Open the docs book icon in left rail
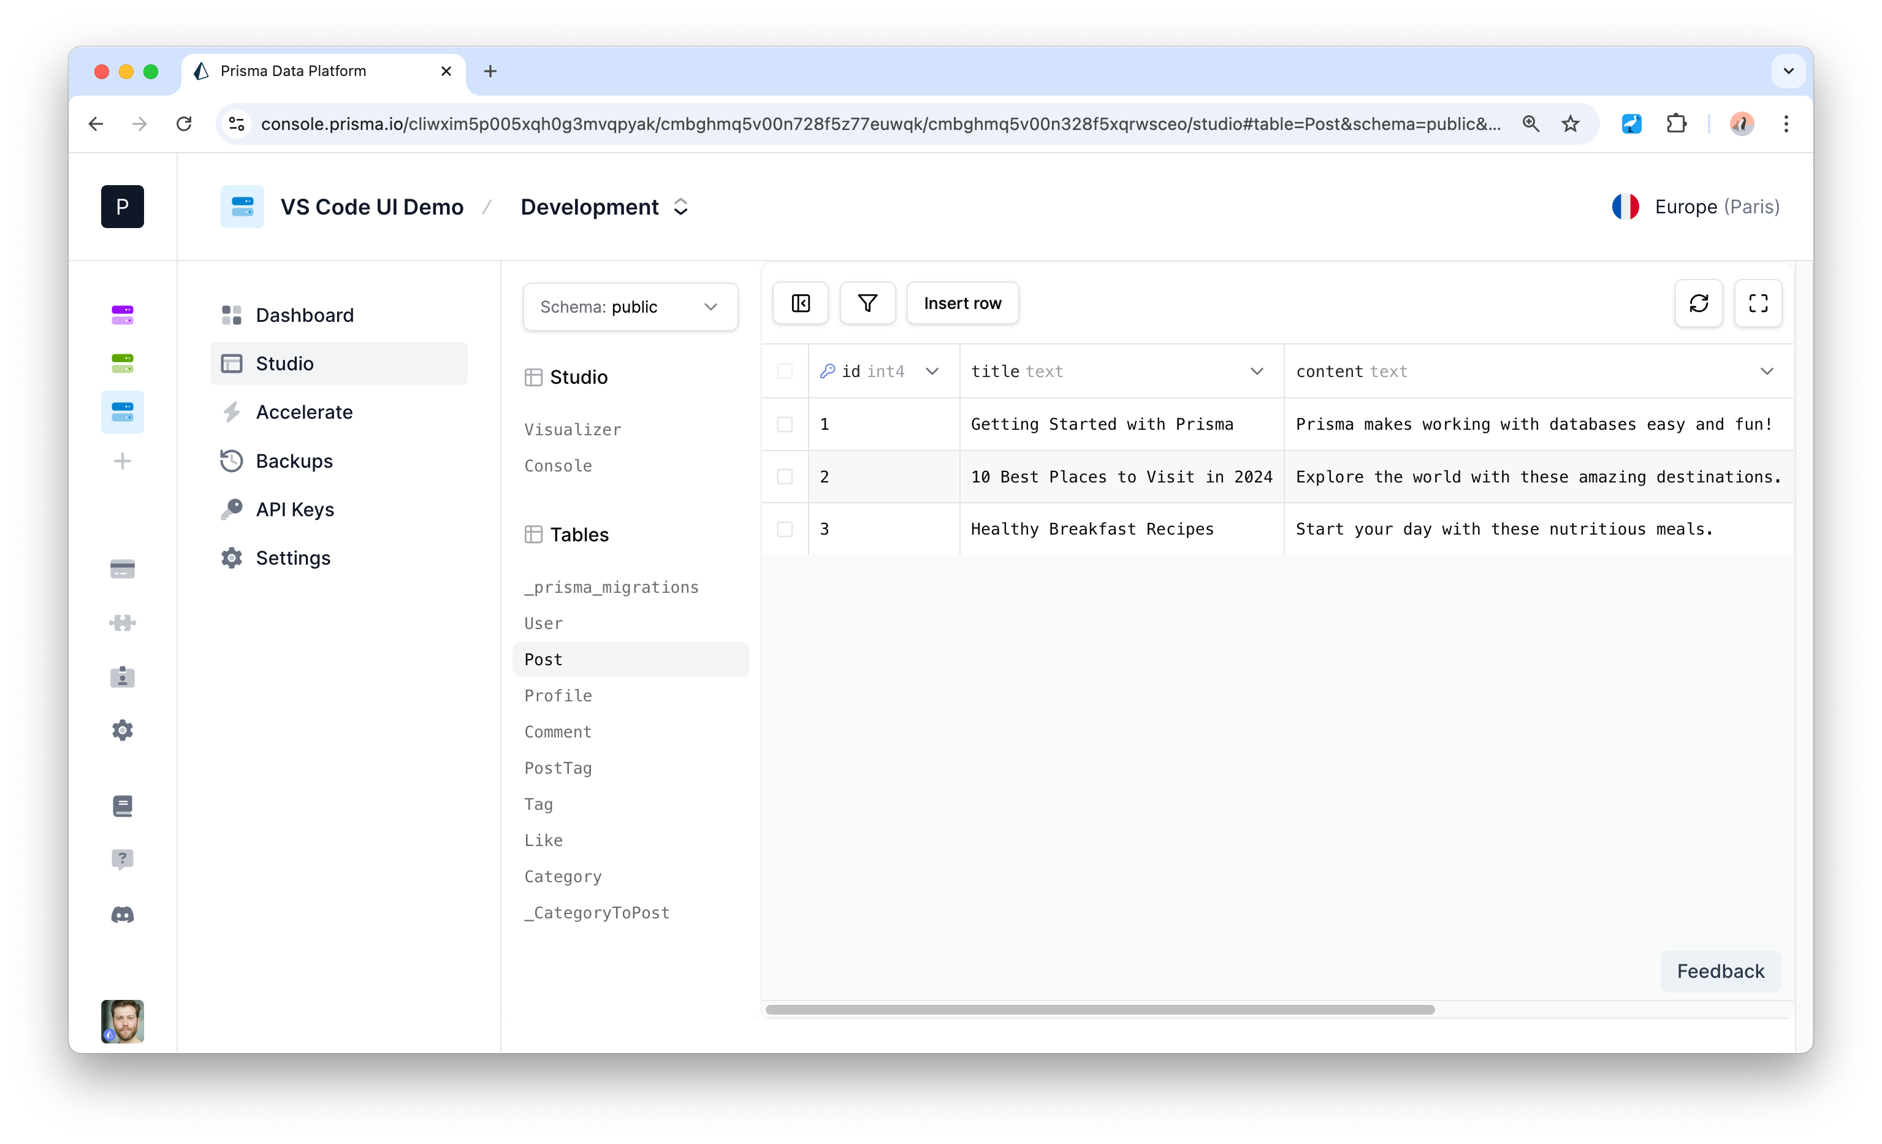Viewport: 1882px width, 1144px height. point(122,806)
